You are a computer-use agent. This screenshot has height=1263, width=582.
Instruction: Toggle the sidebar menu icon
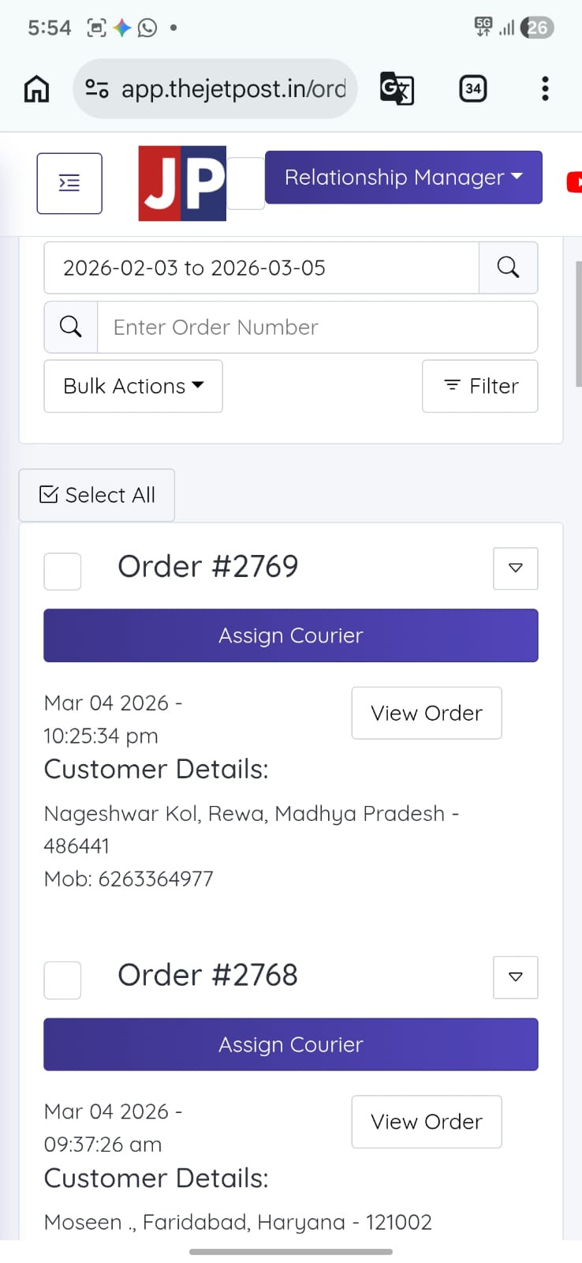pos(69,183)
